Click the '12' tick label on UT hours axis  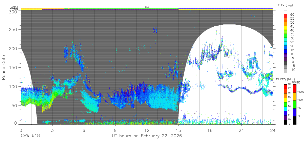point(147,130)
